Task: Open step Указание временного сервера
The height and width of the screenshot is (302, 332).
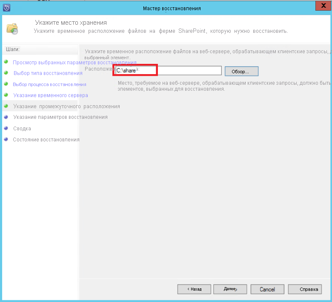Action: (50, 95)
